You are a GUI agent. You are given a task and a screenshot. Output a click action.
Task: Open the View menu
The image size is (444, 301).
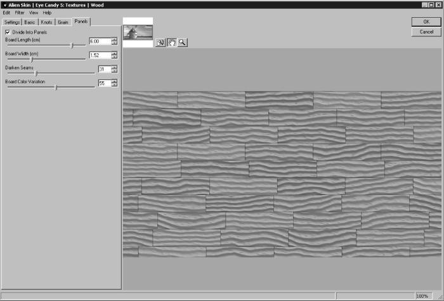[34, 13]
